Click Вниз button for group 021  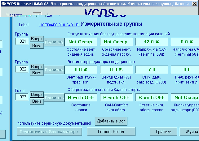(37, 45)
